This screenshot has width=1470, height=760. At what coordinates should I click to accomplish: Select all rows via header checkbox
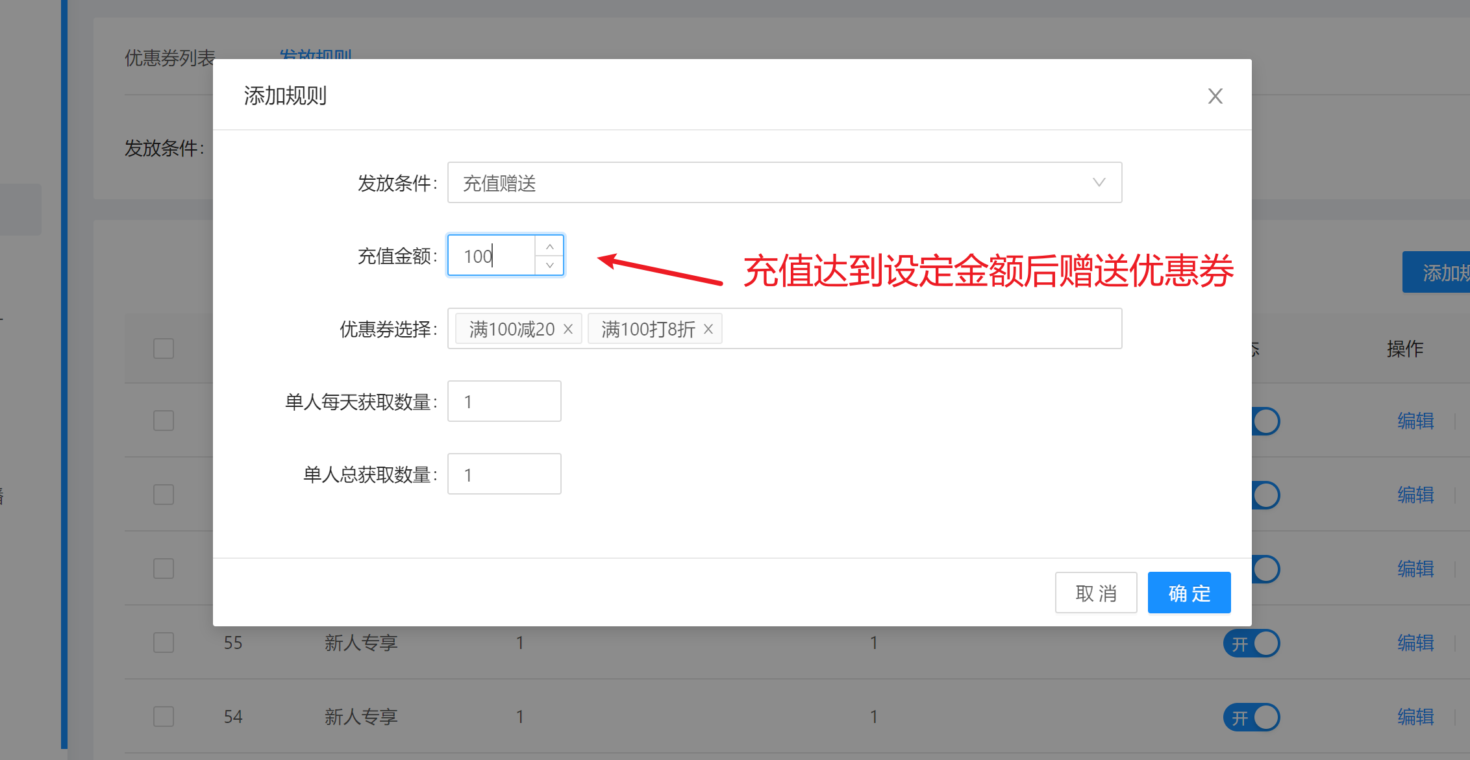point(164,349)
